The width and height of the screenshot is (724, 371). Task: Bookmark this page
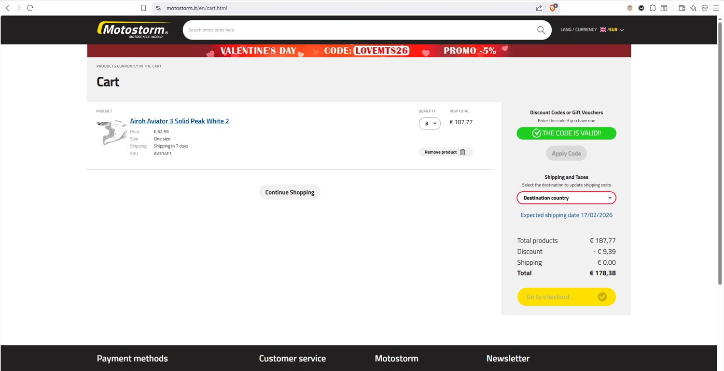143,8
